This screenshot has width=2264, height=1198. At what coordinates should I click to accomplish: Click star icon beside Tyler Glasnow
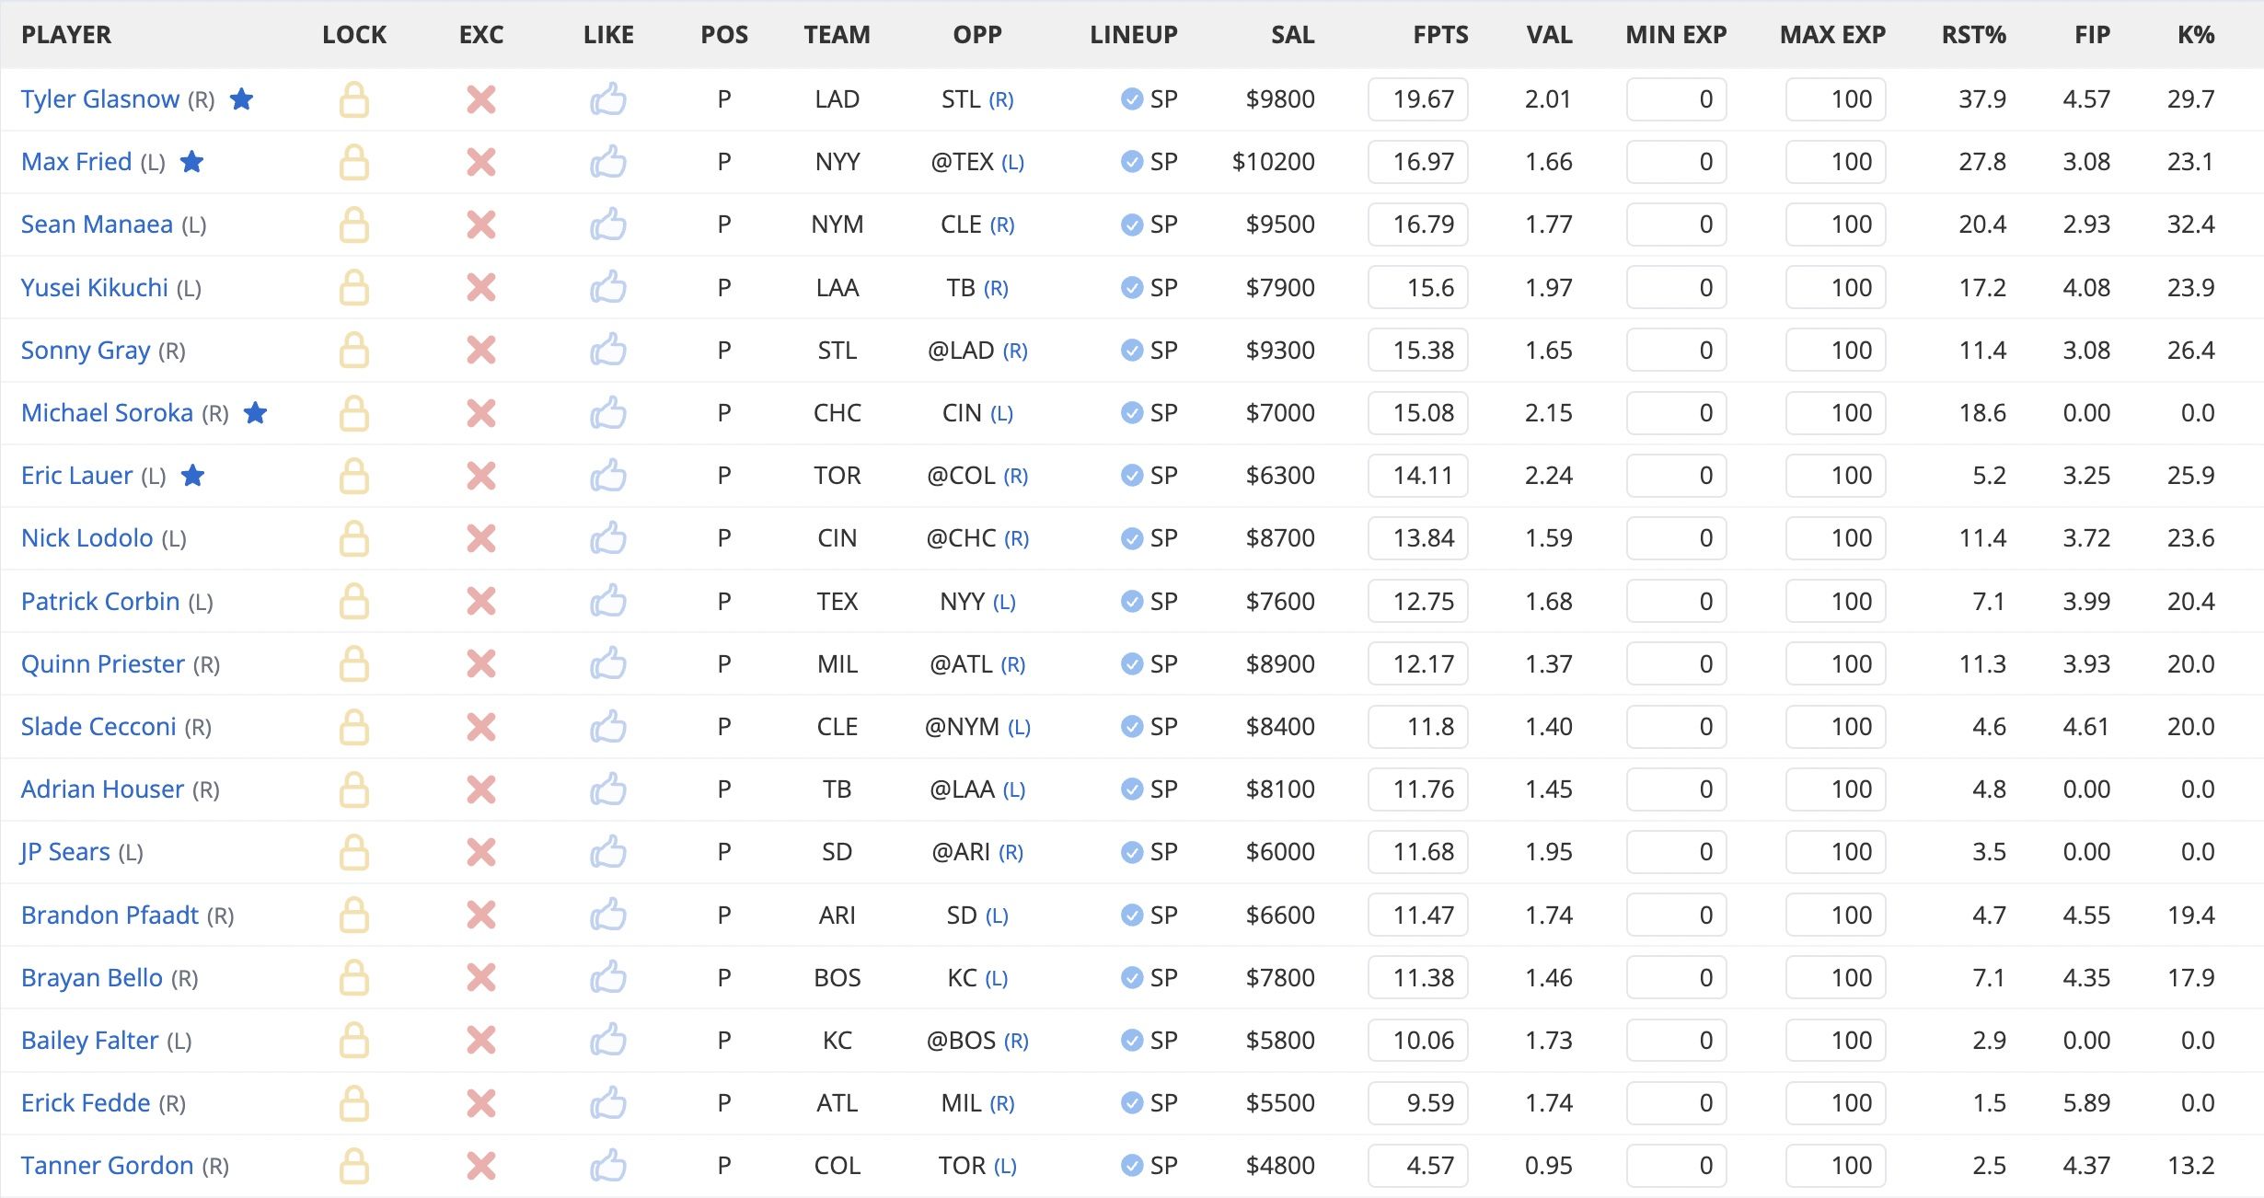[x=241, y=98]
